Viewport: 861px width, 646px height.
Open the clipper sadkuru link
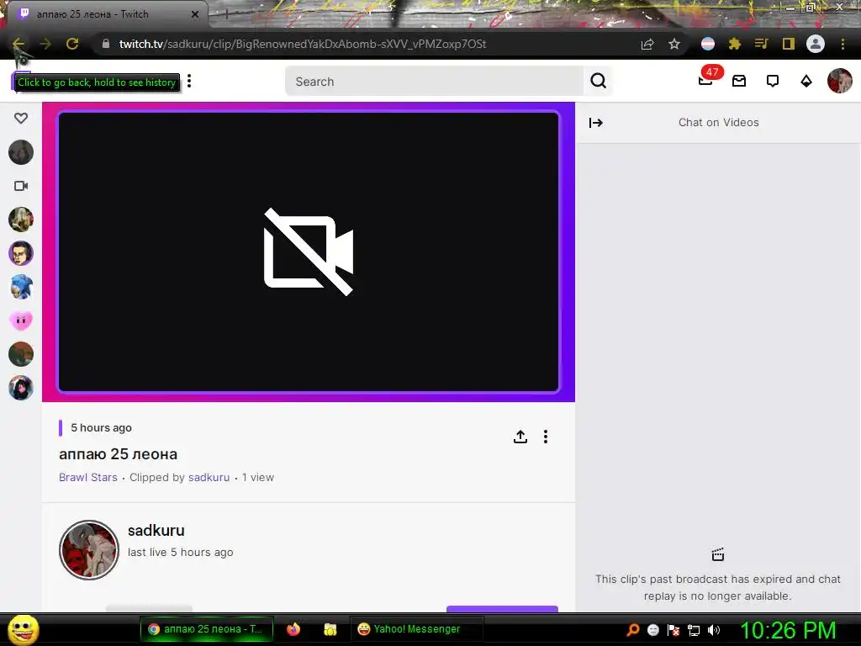[209, 478]
